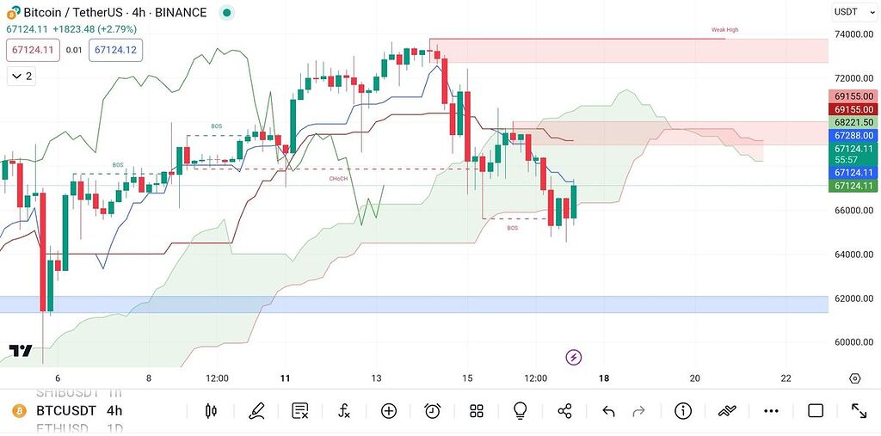881x436 pixels.
Task: Toggle fullscreen chart mode
Action: 859,411
